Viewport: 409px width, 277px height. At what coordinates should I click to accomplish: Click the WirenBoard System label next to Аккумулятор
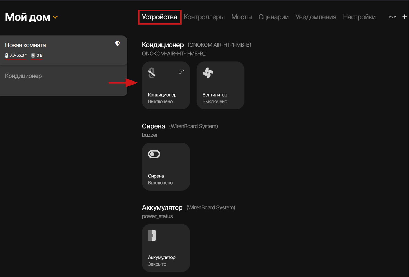pyautogui.click(x=211, y=207)
